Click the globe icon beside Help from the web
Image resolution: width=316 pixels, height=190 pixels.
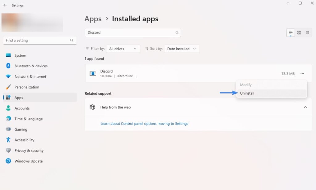(92, 107)
